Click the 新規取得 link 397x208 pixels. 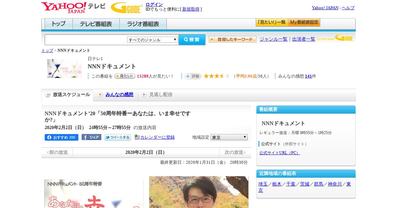(x=191, y=9)
